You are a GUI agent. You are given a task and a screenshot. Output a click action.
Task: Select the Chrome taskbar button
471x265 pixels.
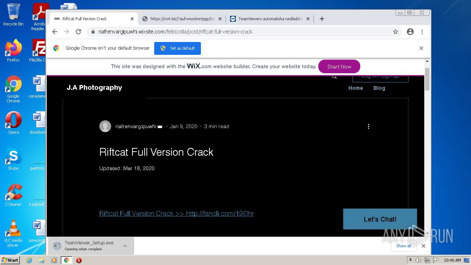click(66, 260)
